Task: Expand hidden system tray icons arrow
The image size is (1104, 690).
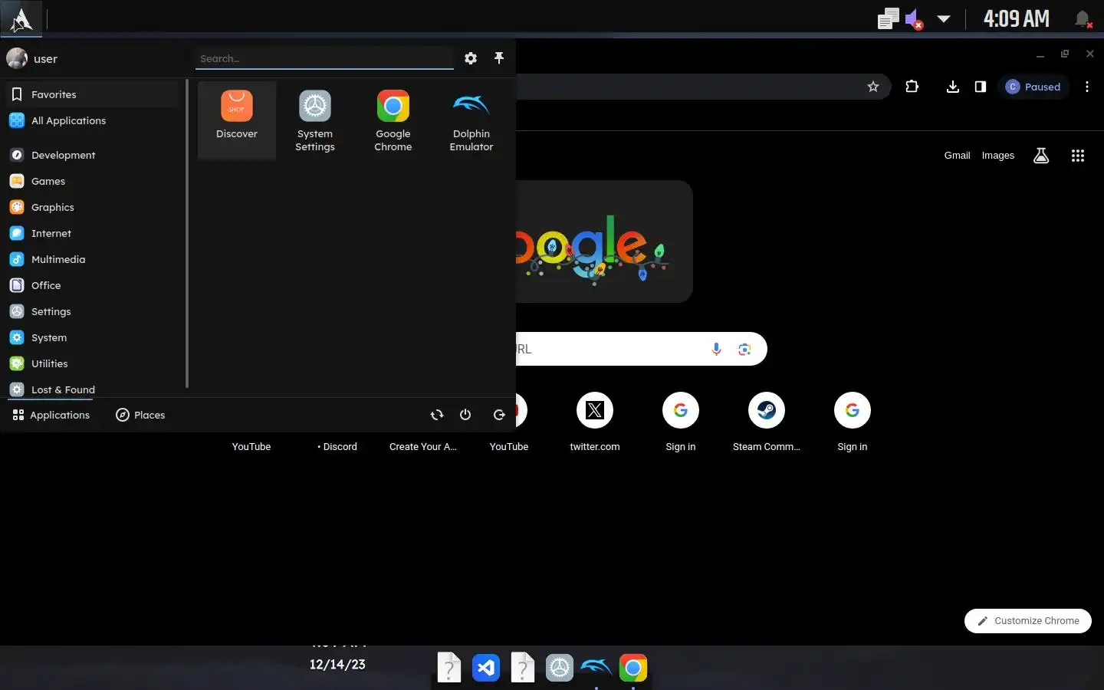Action: pos(944,18)
